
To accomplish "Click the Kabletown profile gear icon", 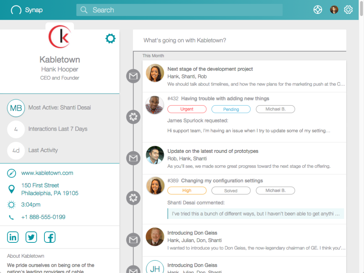I will (111, 39).
